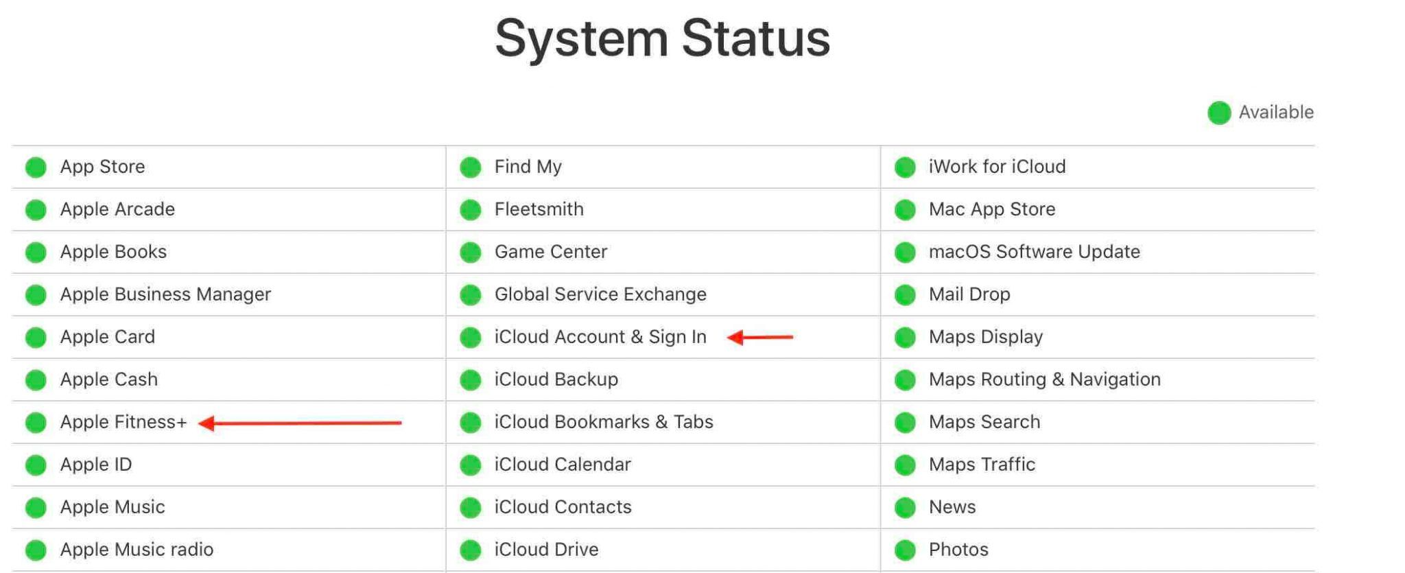Click the green dot beside Find My
This screenshot has width=1405, height=573.
pyautogui.click(x=471, y=167)
